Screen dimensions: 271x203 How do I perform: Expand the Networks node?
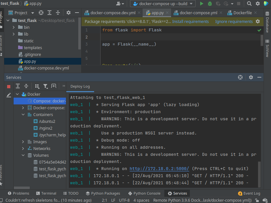(23, 149)
